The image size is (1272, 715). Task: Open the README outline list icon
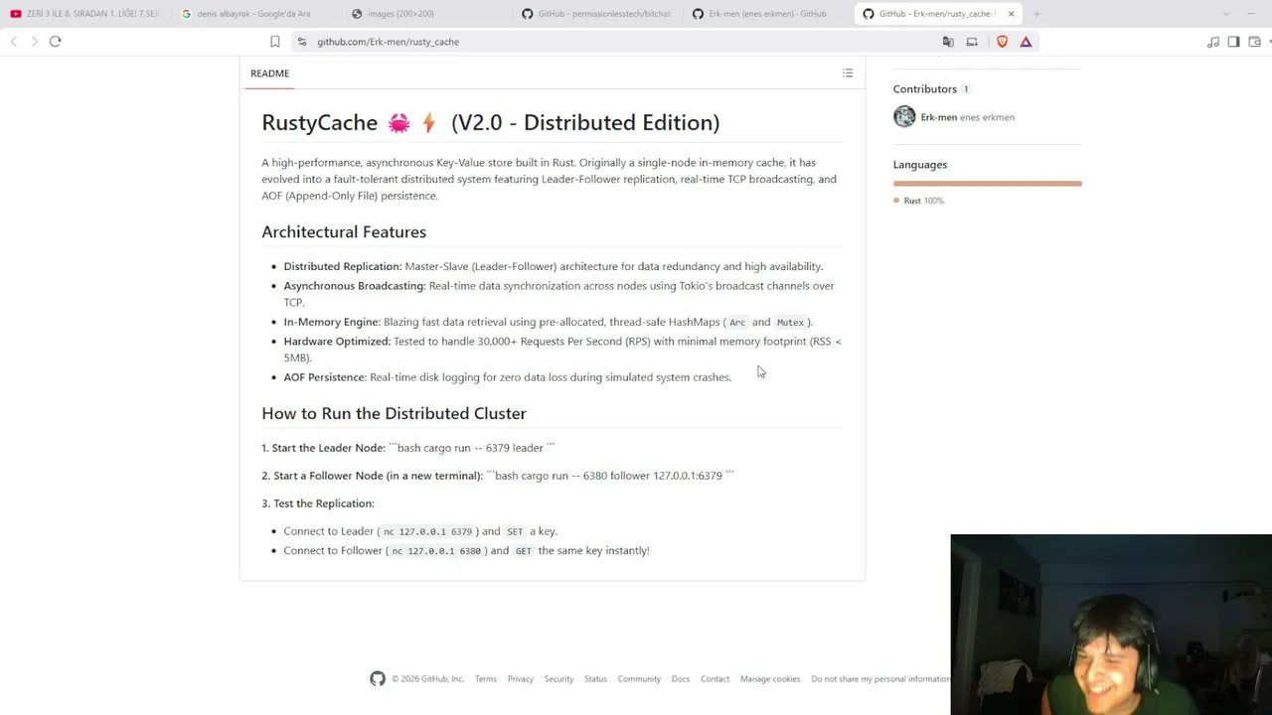[x=848, y=73]
